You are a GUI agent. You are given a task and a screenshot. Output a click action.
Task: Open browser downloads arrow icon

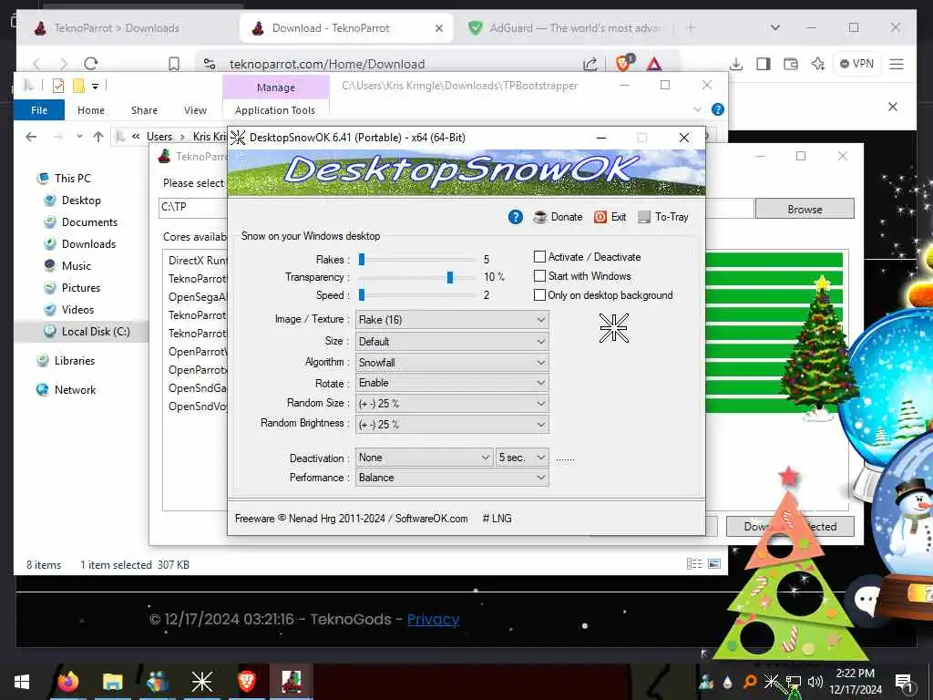[x=736, y=64]
